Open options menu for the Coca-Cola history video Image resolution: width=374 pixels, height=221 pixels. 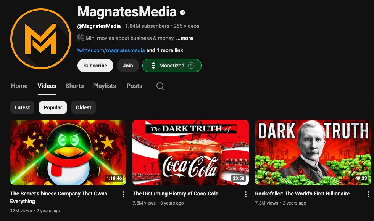(x=246, y=194)
